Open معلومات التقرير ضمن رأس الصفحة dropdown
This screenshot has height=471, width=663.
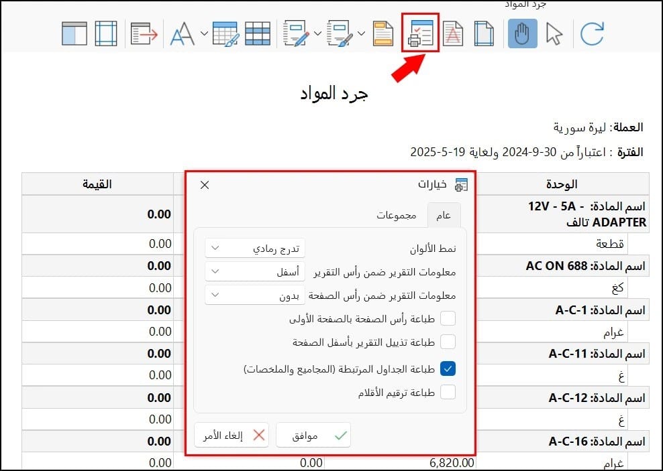(x=255, y=295)
